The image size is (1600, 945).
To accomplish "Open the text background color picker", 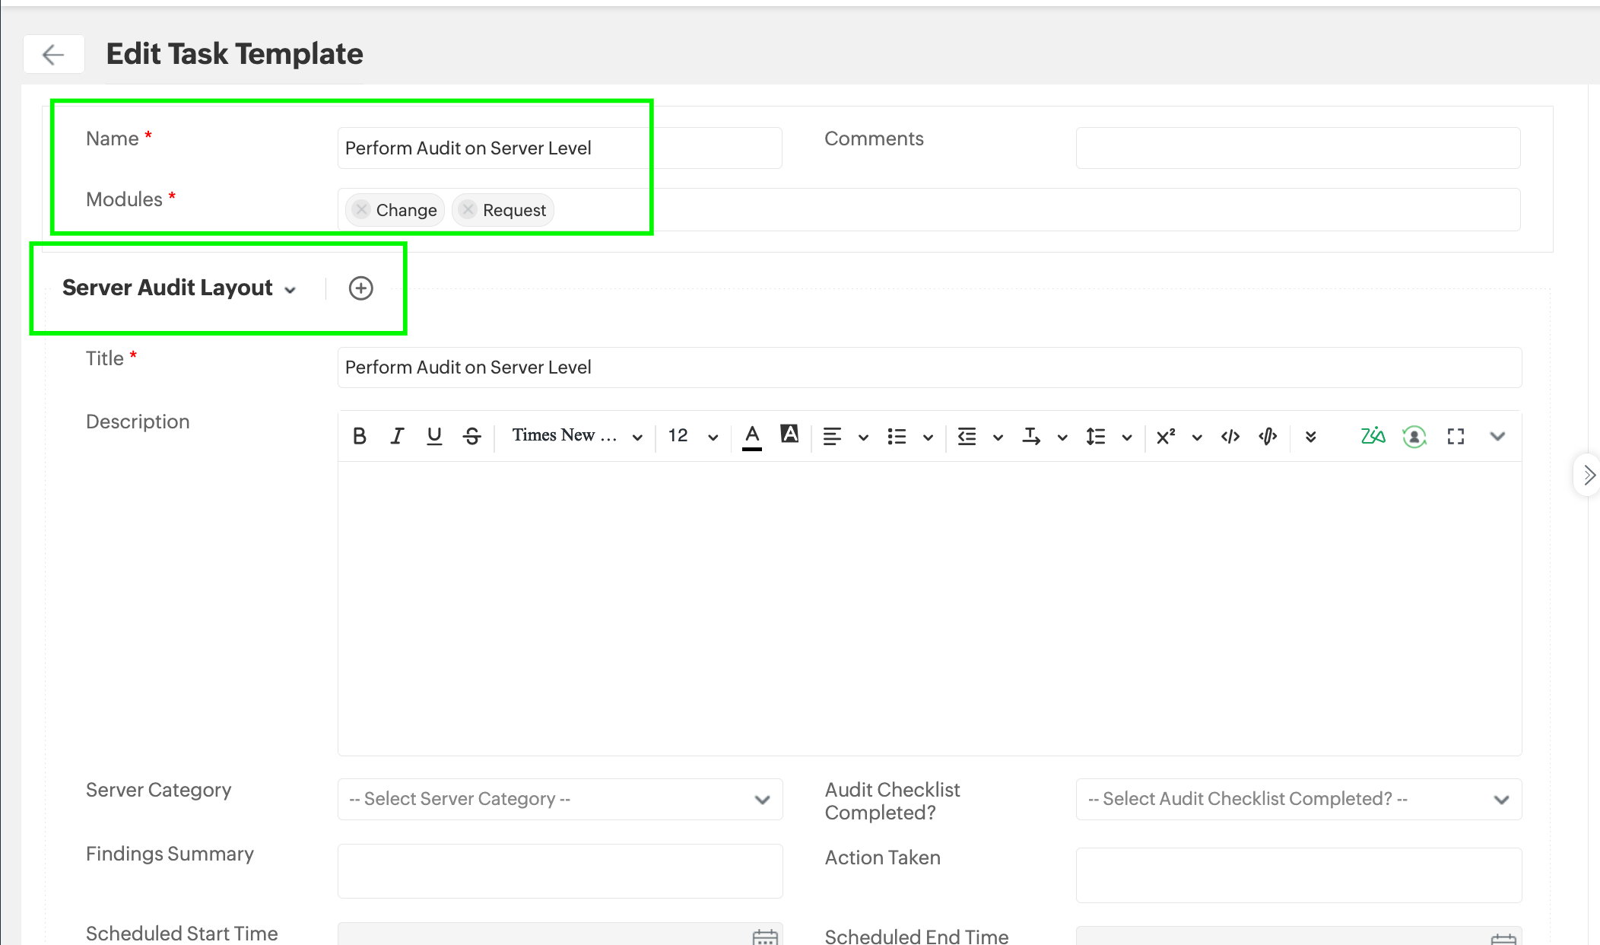I will [789, 434].
